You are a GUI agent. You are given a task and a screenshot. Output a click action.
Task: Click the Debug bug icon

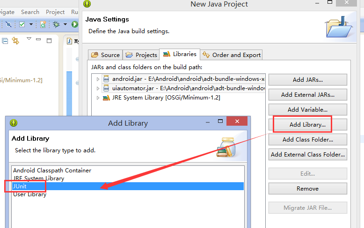point(57,24)
